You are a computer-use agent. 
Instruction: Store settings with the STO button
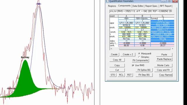point(113,75)
